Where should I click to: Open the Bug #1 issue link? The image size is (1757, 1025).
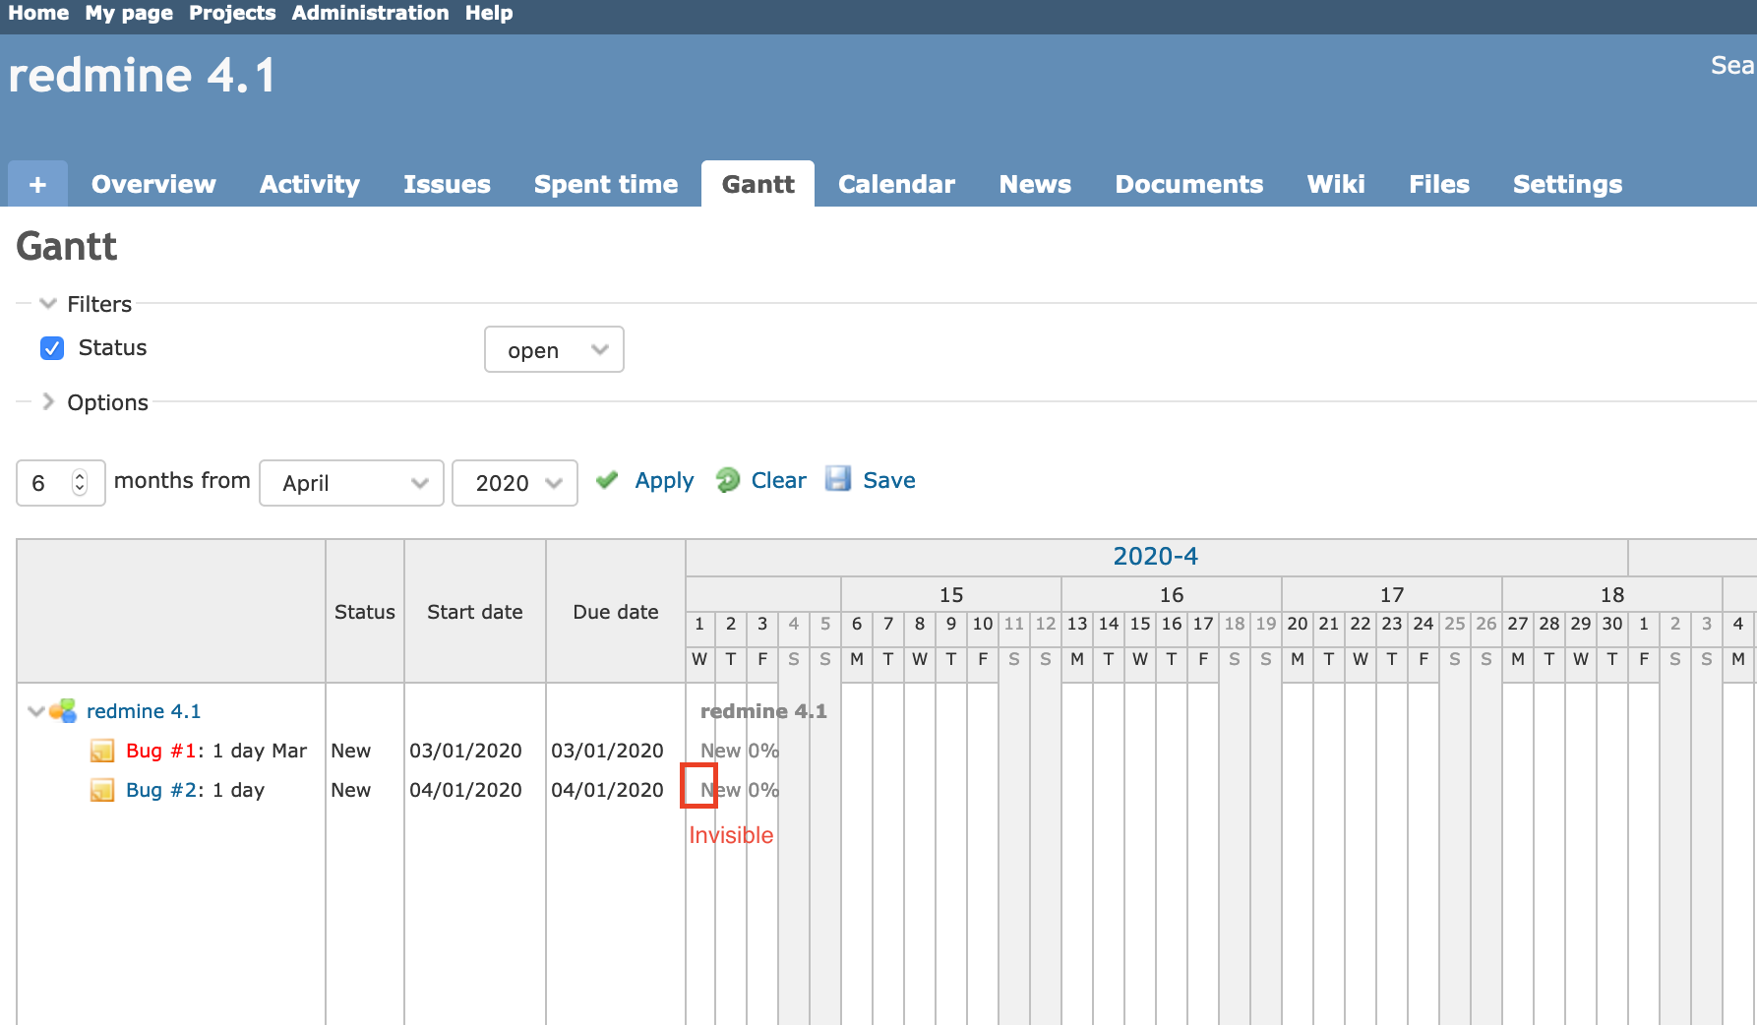pos(161,751)
